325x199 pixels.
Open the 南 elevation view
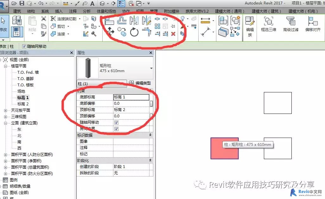19,142
